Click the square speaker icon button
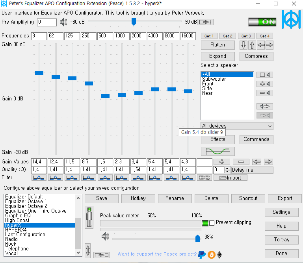 tap(264, 75)
